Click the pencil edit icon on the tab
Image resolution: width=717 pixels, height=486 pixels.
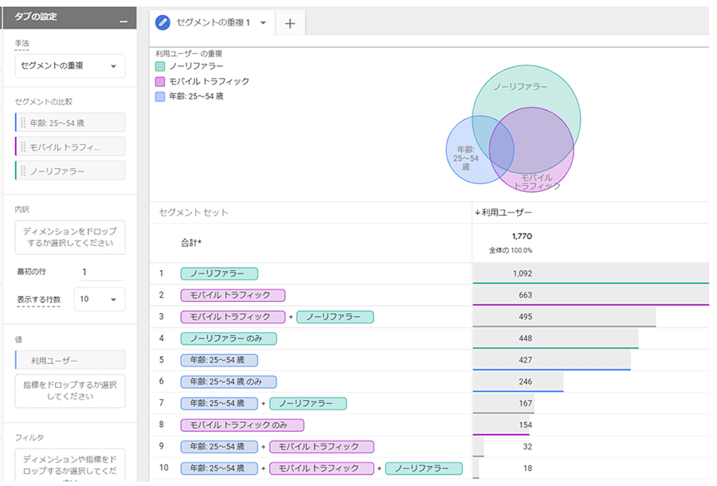[163, 23]
